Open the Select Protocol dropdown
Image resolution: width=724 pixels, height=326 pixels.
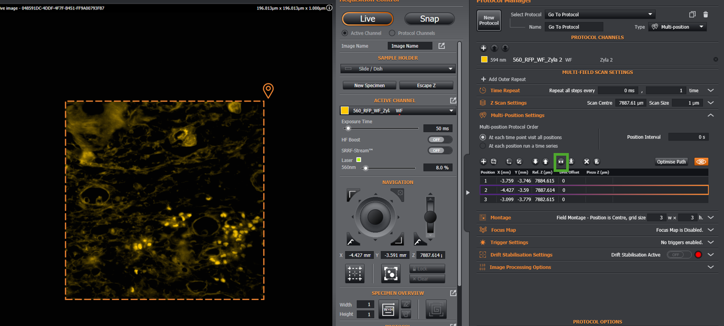point(600,15)
